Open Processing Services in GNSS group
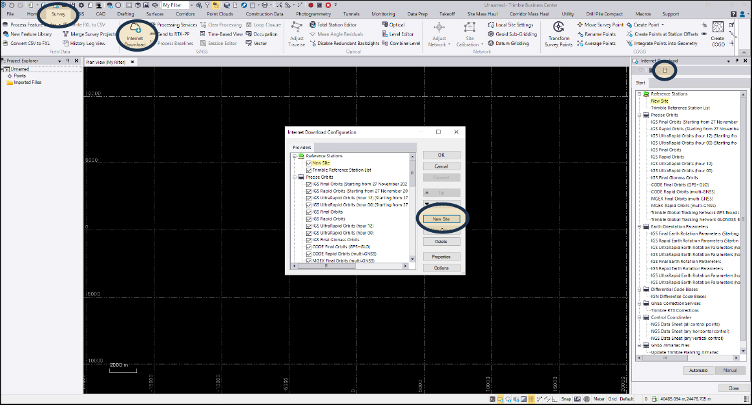 [173, 25]
